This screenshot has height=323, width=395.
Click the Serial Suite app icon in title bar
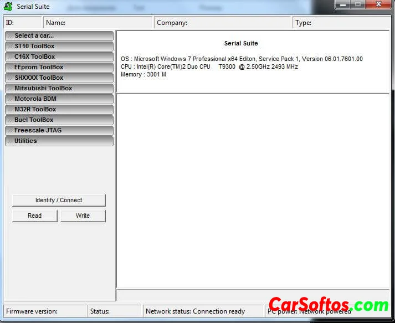(x=8, y=7)
